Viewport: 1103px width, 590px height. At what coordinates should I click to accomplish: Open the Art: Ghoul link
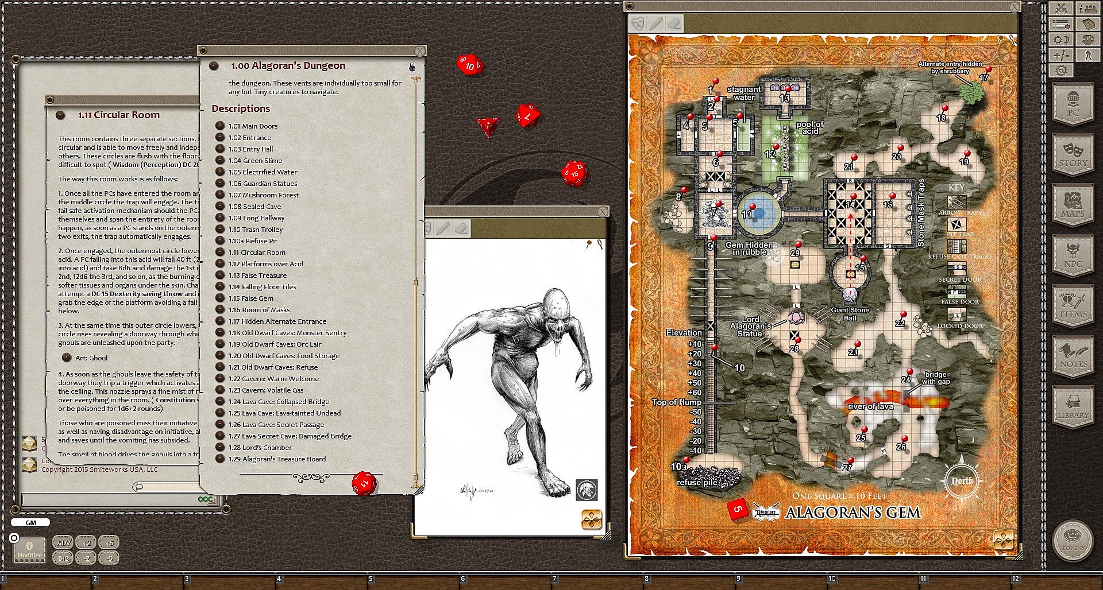click(x=91, y=358)
